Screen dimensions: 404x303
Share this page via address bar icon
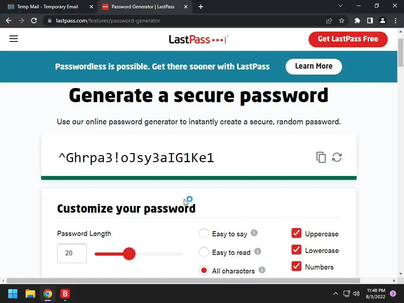click(x=329, y=21)
